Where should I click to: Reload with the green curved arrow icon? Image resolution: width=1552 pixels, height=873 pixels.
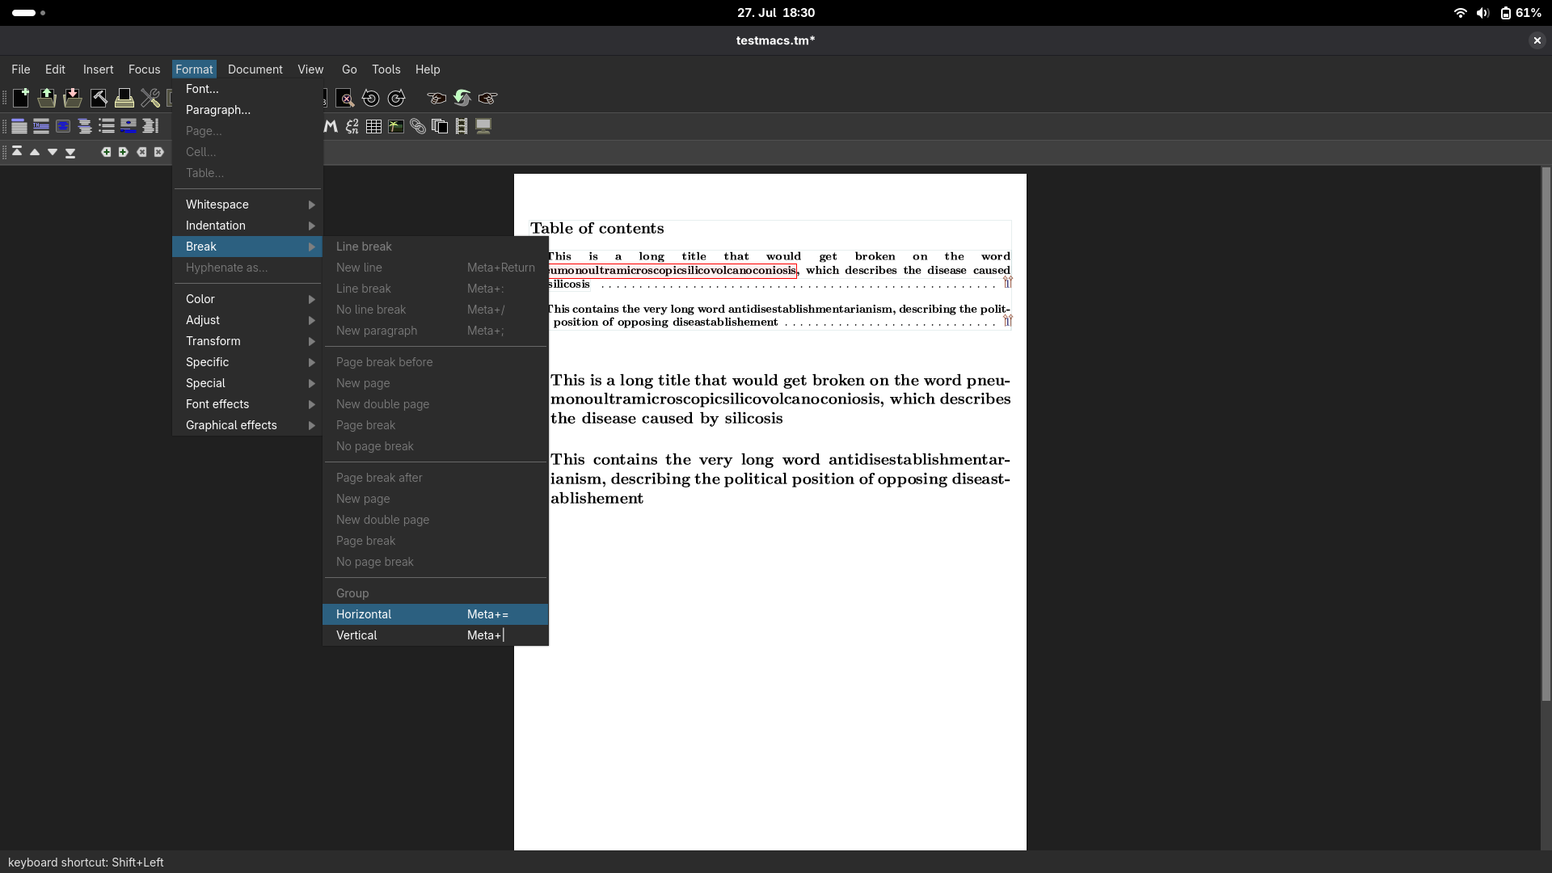pos(462,98)
